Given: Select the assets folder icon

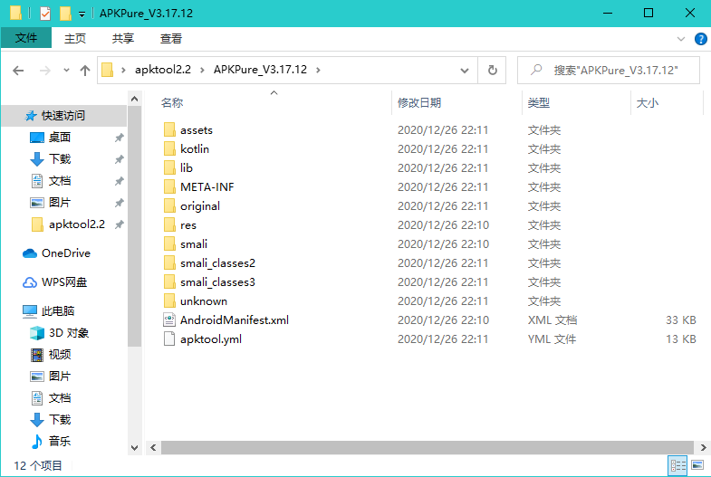Looking at the screenshot, I should 169,130.
